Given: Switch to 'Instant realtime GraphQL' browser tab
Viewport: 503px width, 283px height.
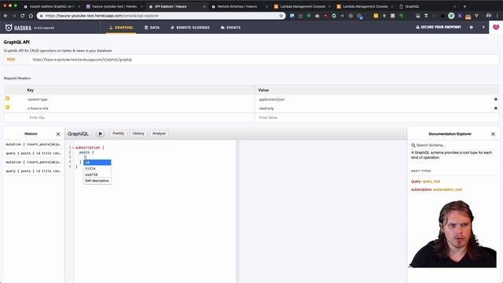Looking at the screenshot, I should [x=51, y=6].
